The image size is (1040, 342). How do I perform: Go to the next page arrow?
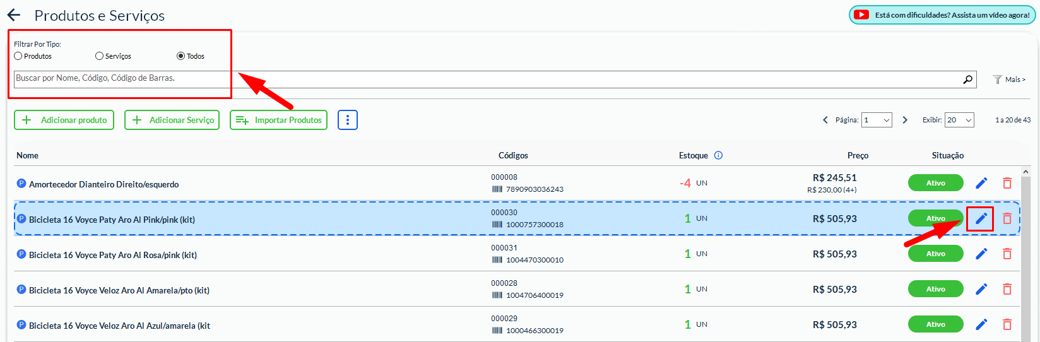tap(905, 120)
